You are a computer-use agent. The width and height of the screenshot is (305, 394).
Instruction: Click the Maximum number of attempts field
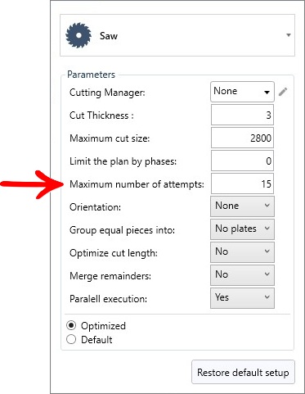click(242, 183)
